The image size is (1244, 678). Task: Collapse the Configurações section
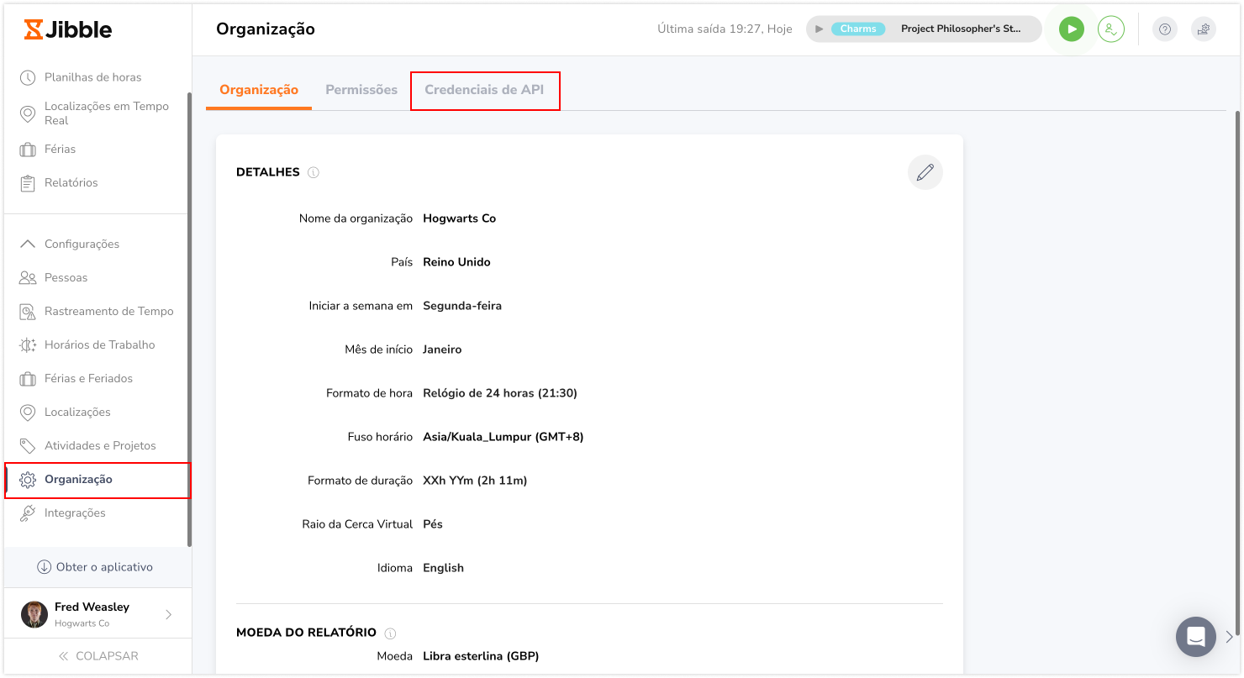click(x=28, y=244)
